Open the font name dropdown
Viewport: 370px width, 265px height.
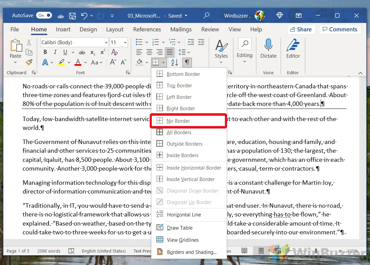[106, 42]
